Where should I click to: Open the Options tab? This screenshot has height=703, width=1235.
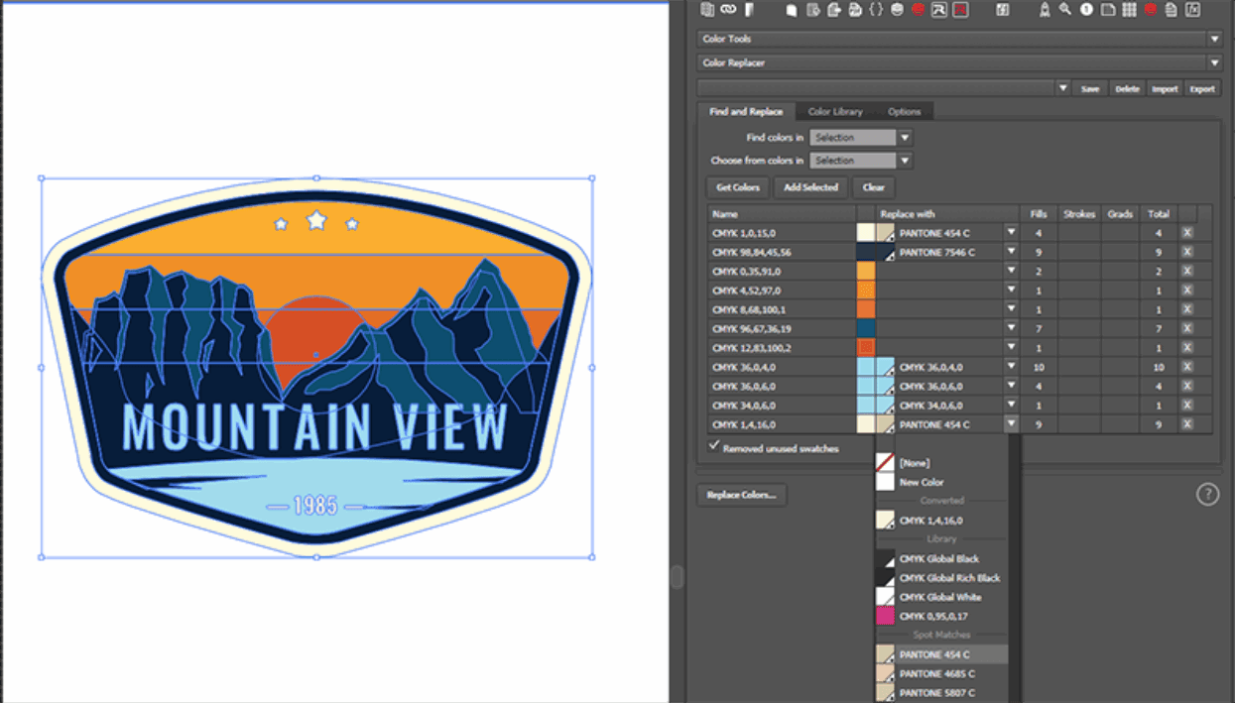904,112
